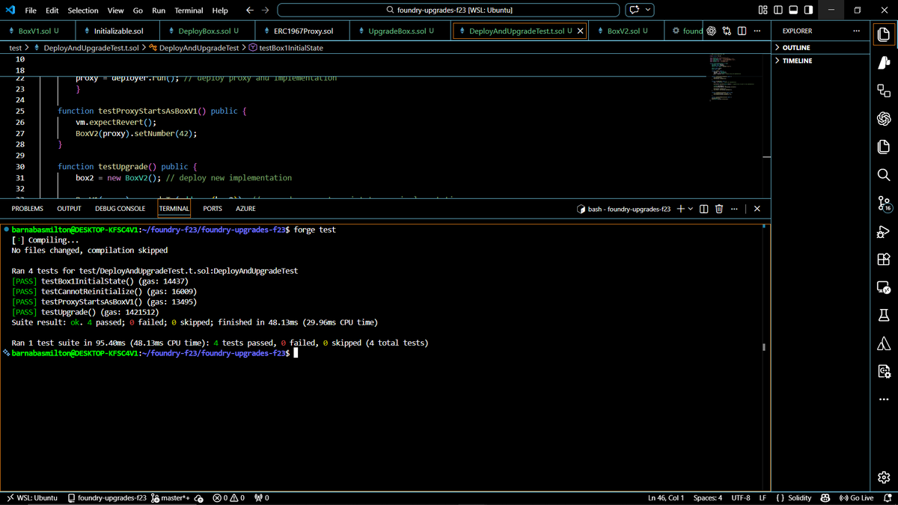Open the Copilot chat icon in title bar
This screenshot has width=898, height=505.
pos(634,10)
